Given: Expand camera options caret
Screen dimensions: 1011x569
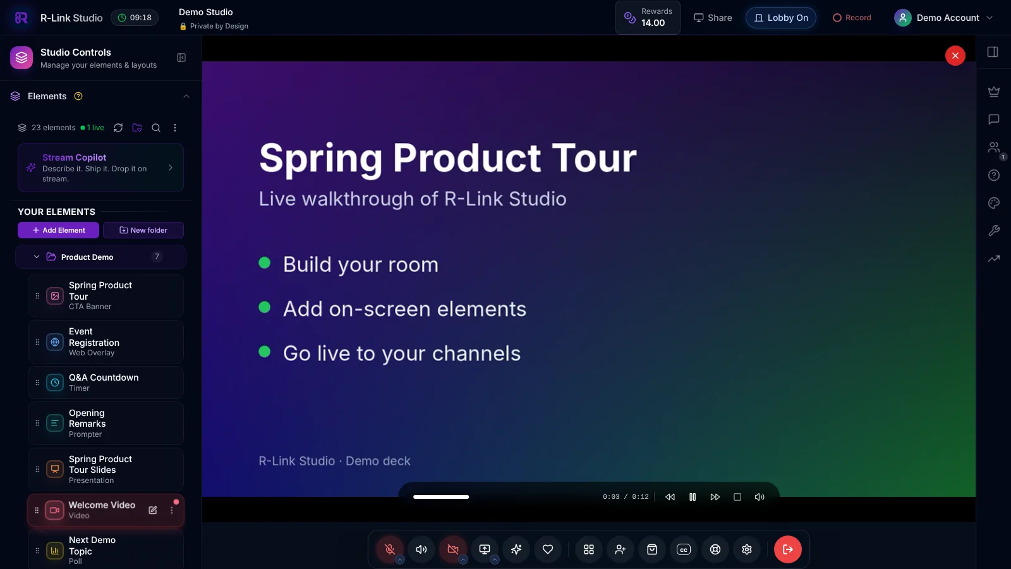Looking at the screenshot, I should pyautogui.click(x=463, y=560).
